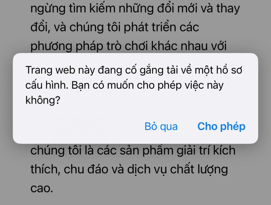
Task: Click the words "dịch vụ" in the background text
Action: point(147,169)
